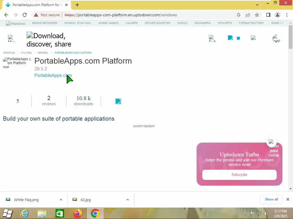Screen dimensions: 293x219
Task: Go to Windows breadcrumb
Action: pos(9,53)
